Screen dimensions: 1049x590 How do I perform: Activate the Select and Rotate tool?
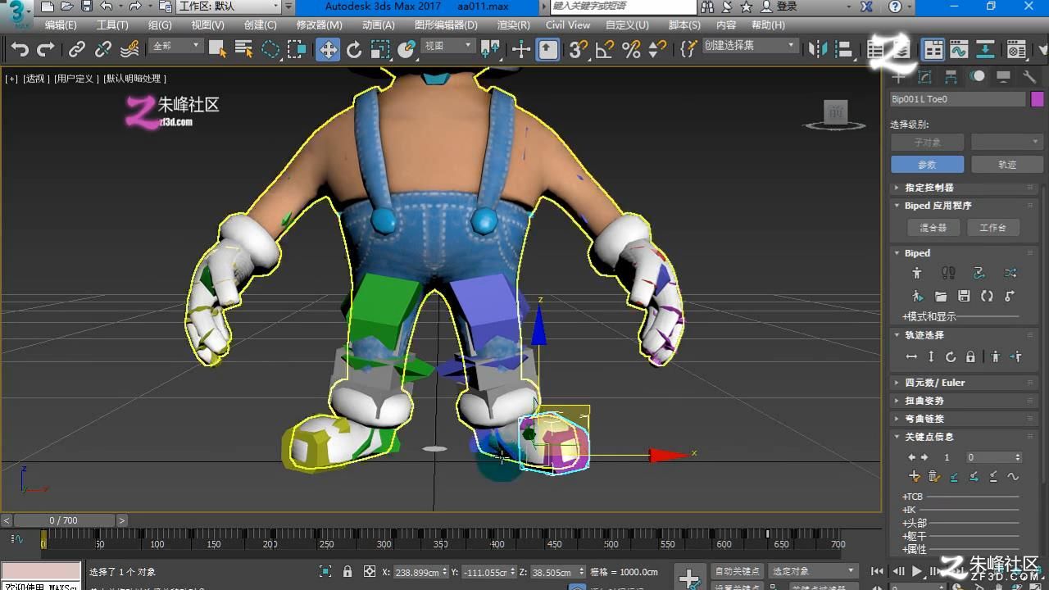[x=354, y=50]
